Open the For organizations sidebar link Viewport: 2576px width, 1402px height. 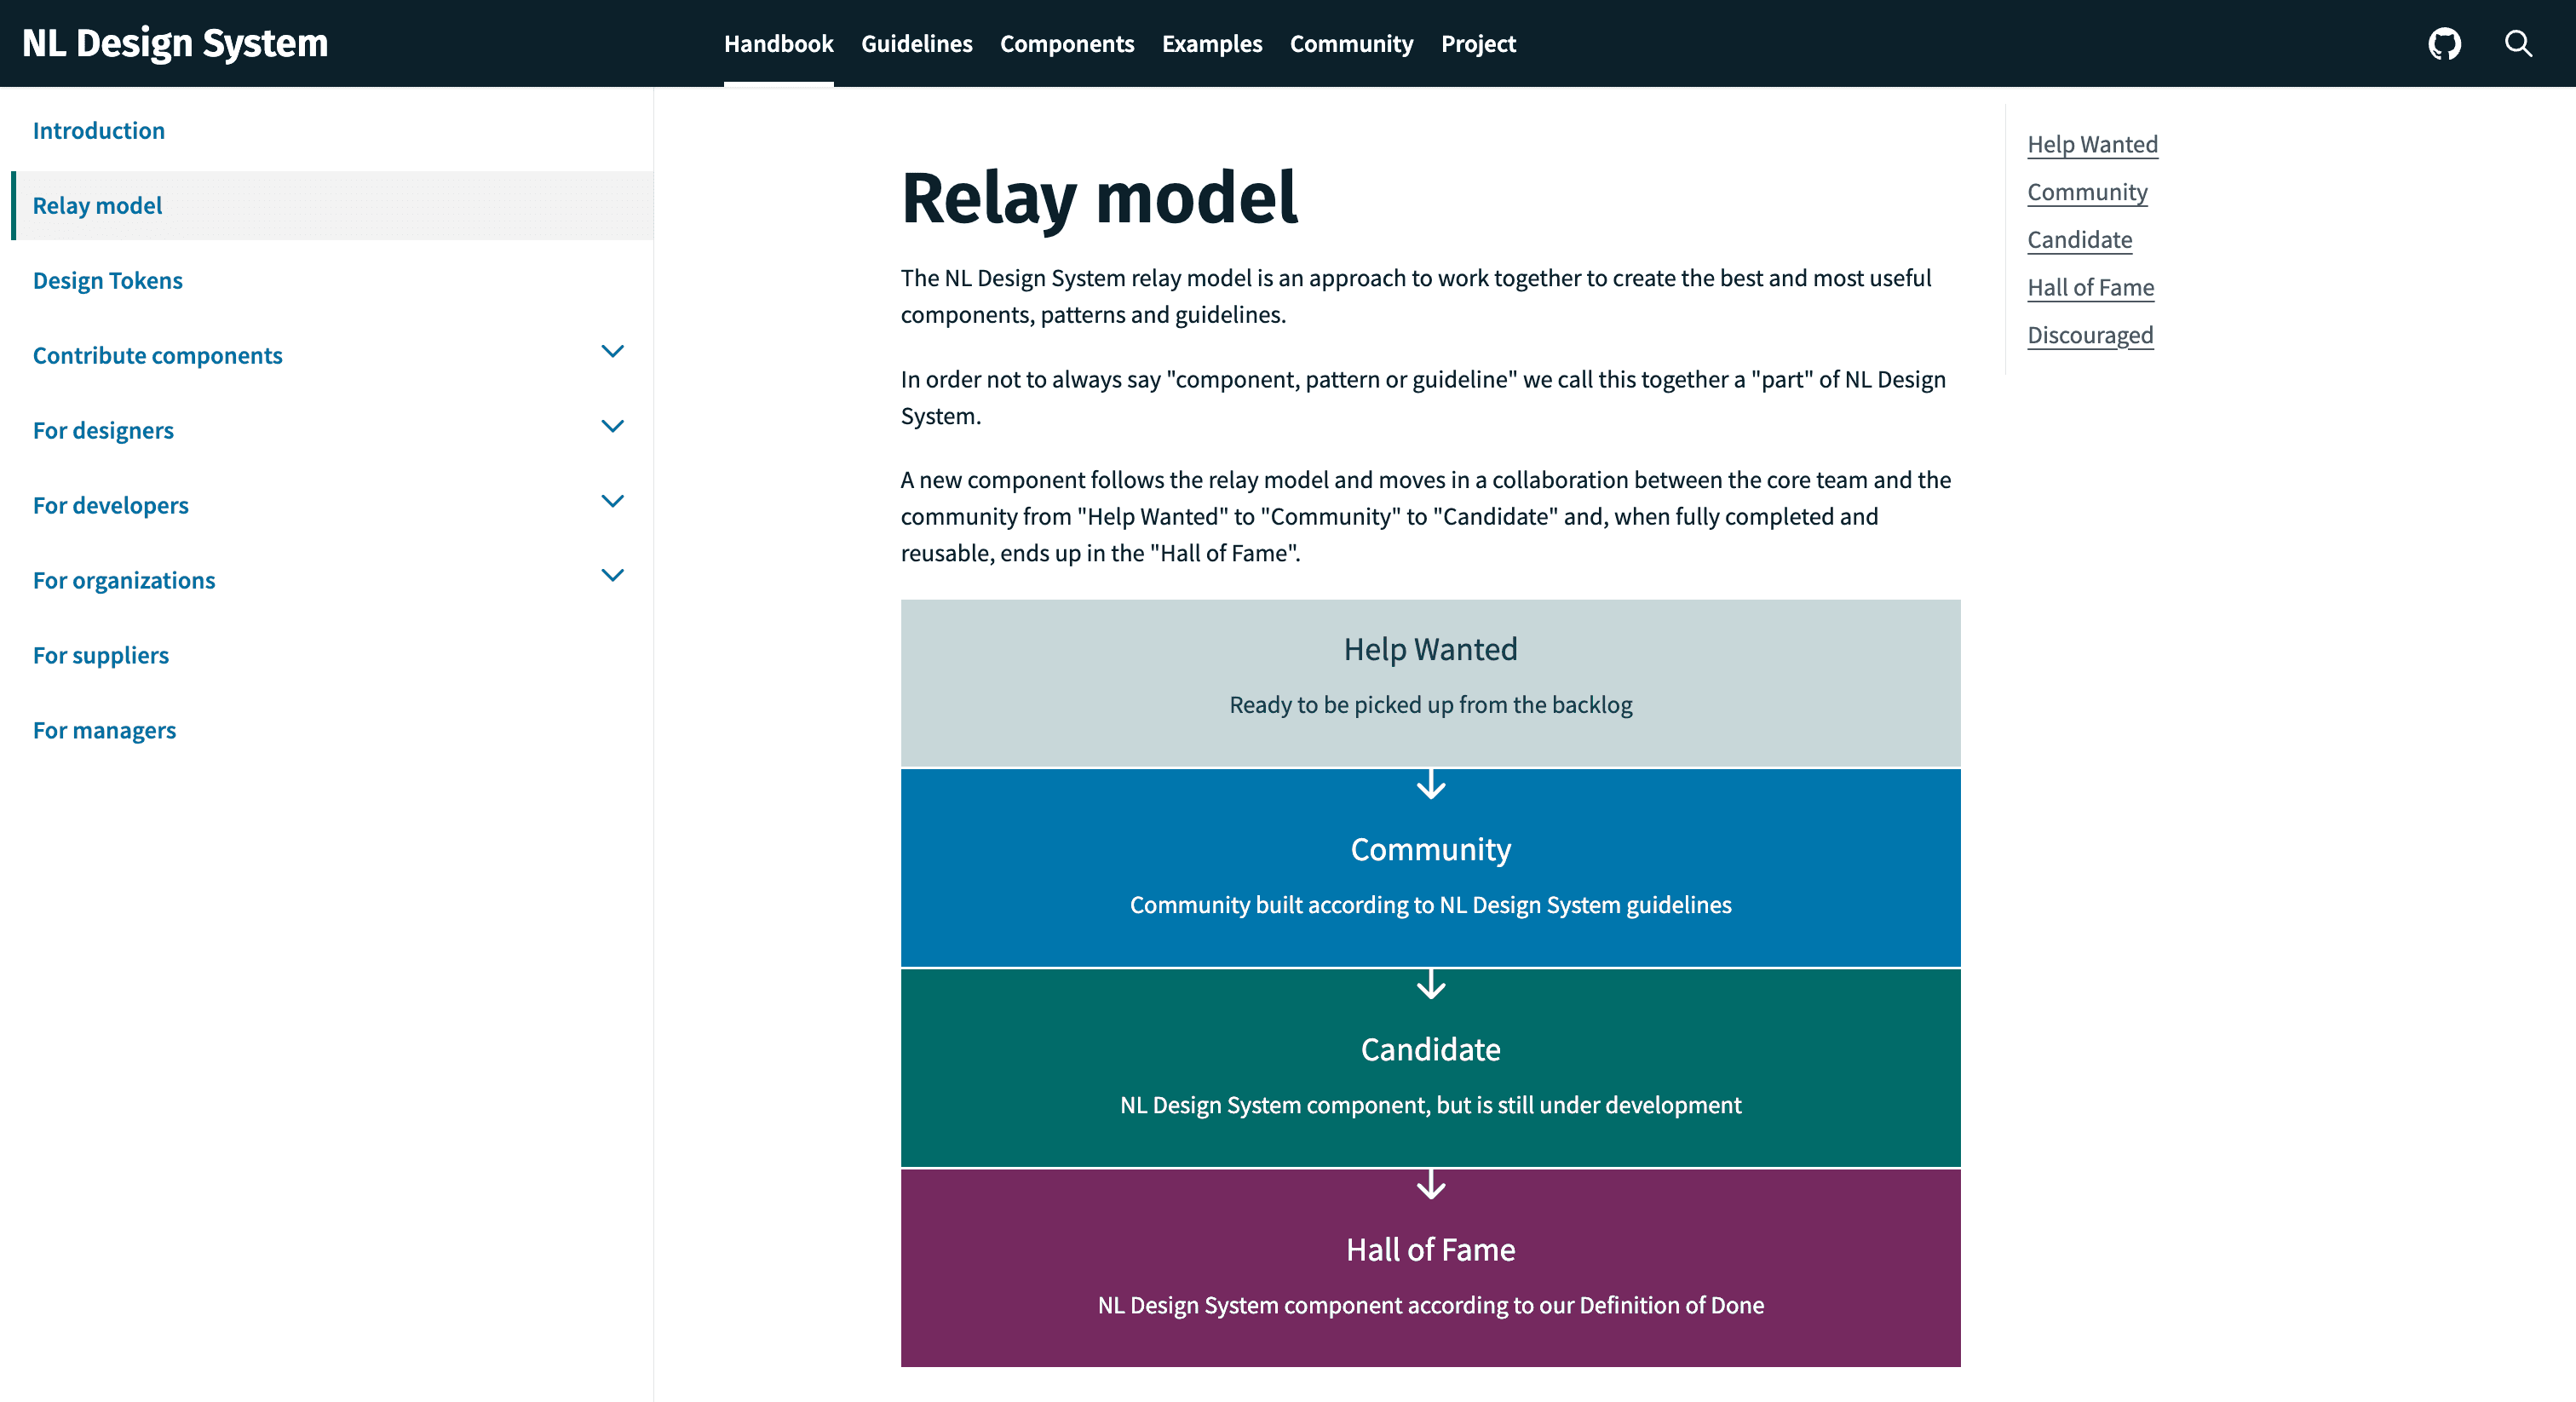coord(124,581)
